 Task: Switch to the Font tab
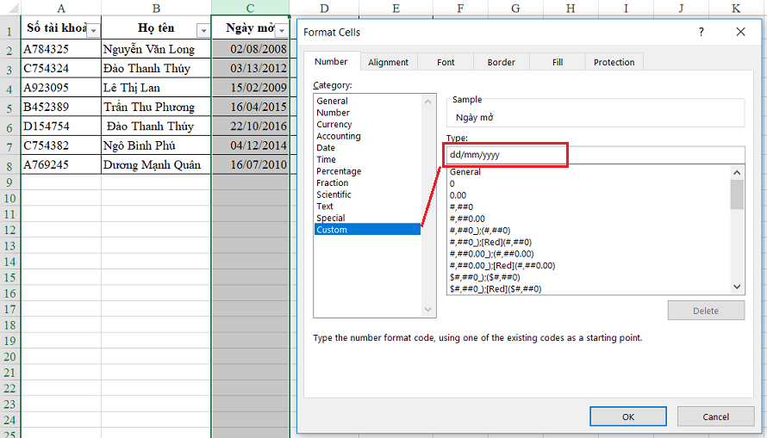tap(446, 62)
